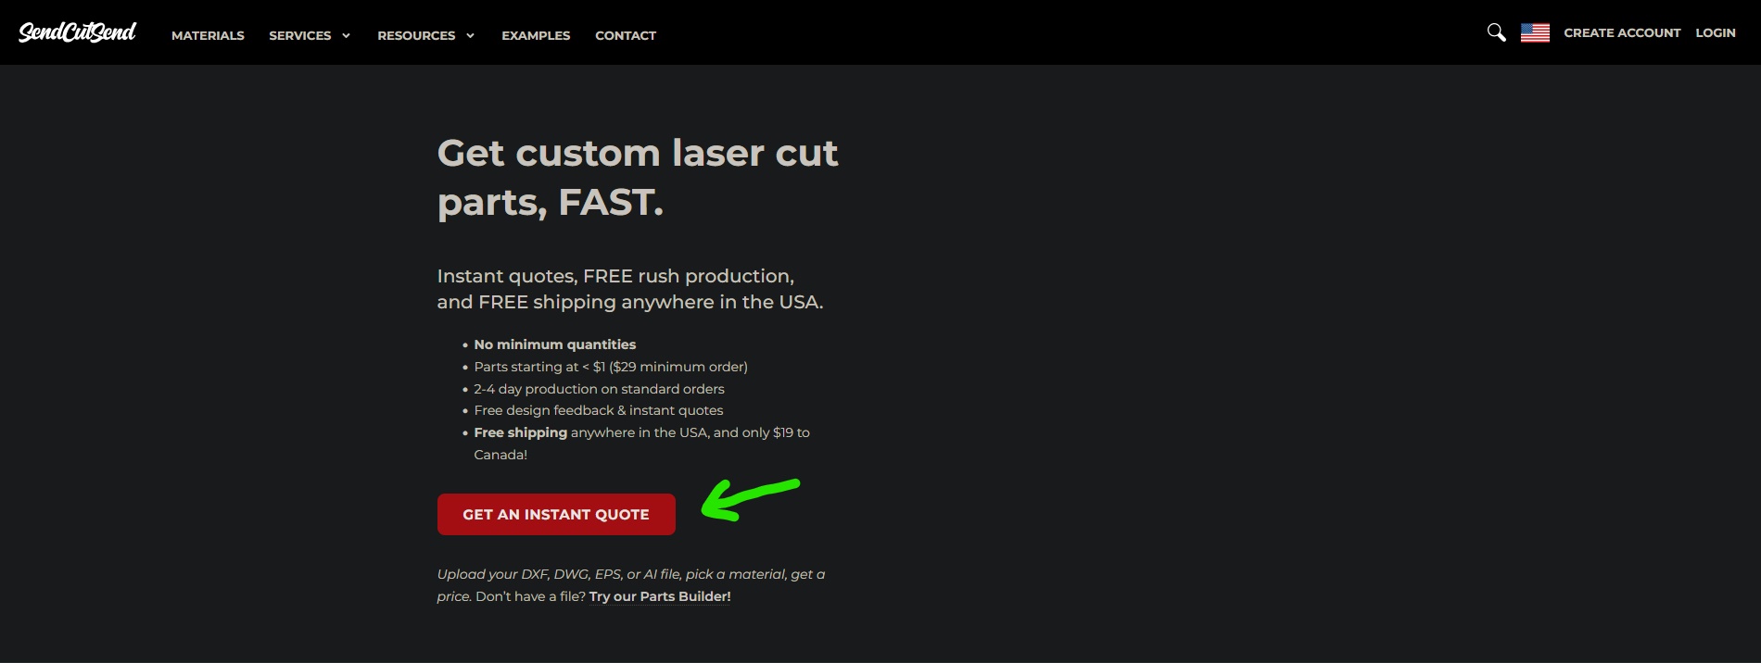Click the green arrow graphic
The image size is (1761, 663).
pos(750,499)
